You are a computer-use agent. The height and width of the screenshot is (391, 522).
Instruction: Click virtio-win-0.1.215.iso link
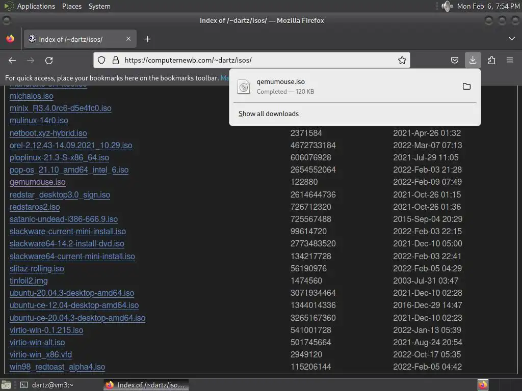(x=46, y=330)
